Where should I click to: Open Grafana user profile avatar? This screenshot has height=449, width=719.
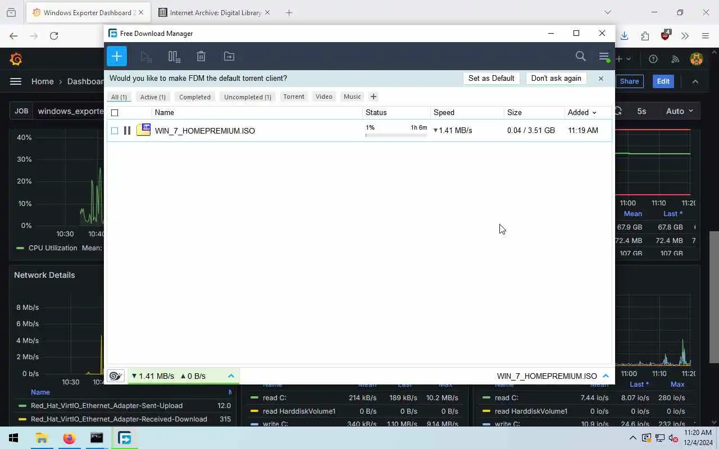[x=697, y=59]
